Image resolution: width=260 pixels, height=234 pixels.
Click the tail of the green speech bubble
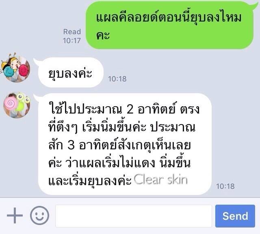(255, 4)
